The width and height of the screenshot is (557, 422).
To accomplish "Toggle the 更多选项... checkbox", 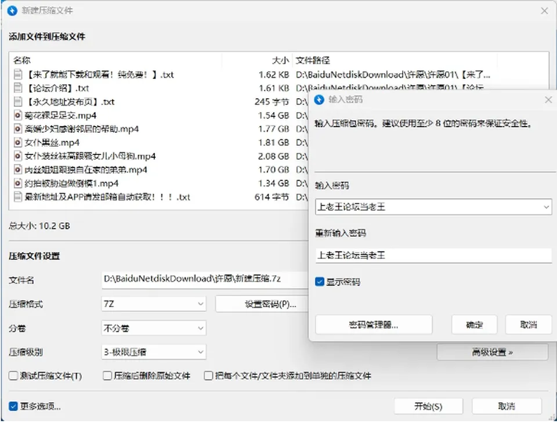I will [13, 406].
